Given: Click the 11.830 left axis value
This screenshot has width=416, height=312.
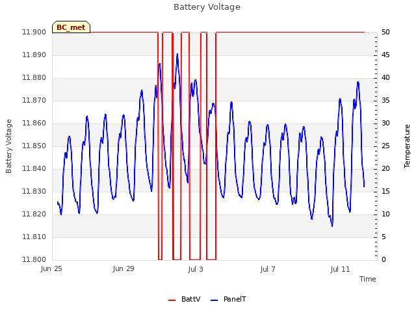Looking at the screenshot, I should click(x=34, y=192).
